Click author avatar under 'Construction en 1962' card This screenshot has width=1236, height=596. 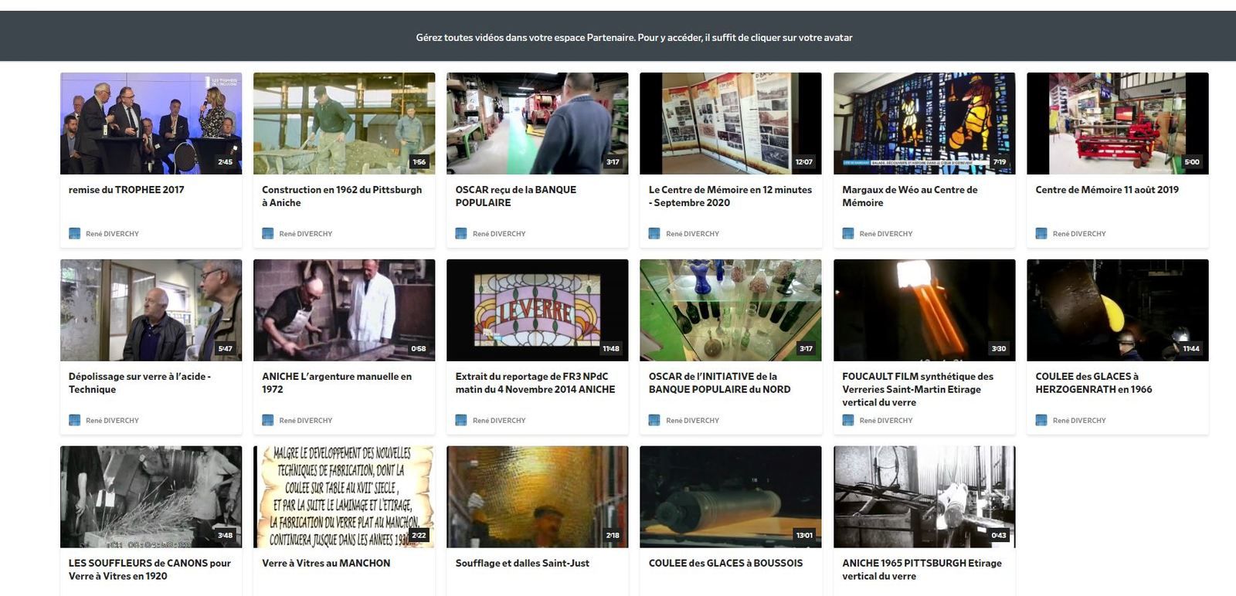click(x=267, y=233)
